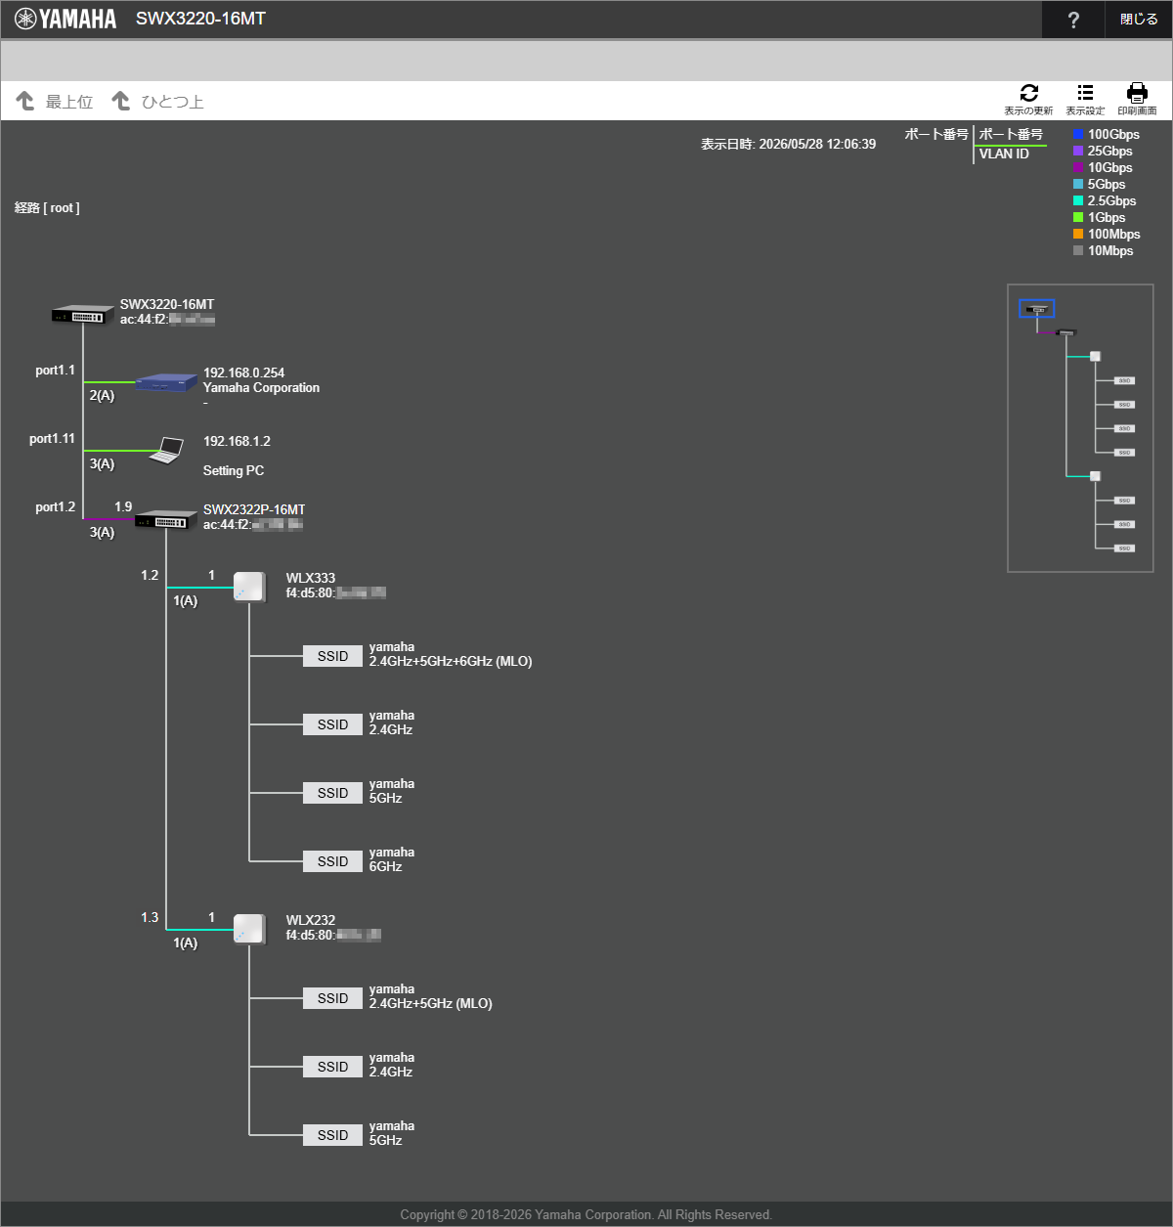Click the 5Gbps legend label

(1107, 184)
